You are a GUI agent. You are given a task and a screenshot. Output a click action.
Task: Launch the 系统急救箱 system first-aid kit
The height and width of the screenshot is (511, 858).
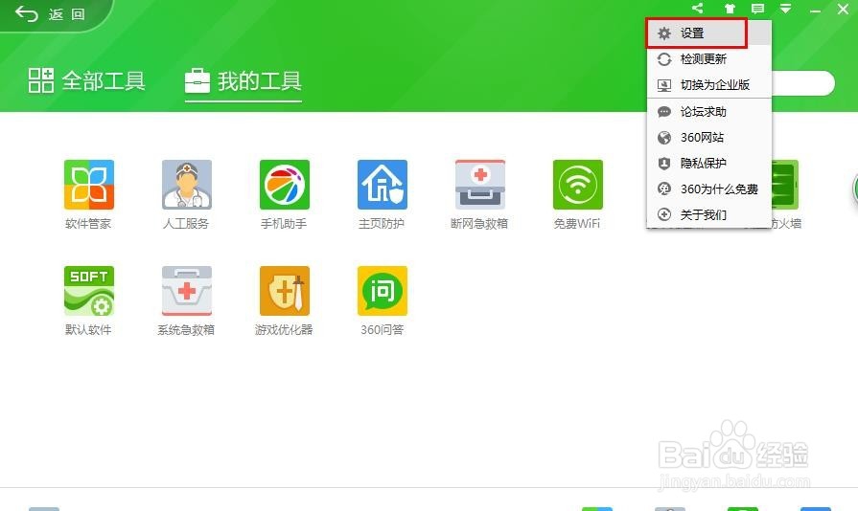click(187, 291)
